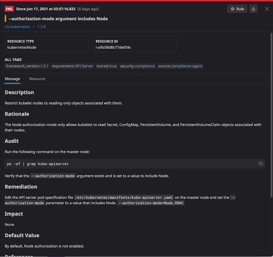Open the 1.2.8 rule link

coord(42,27)
